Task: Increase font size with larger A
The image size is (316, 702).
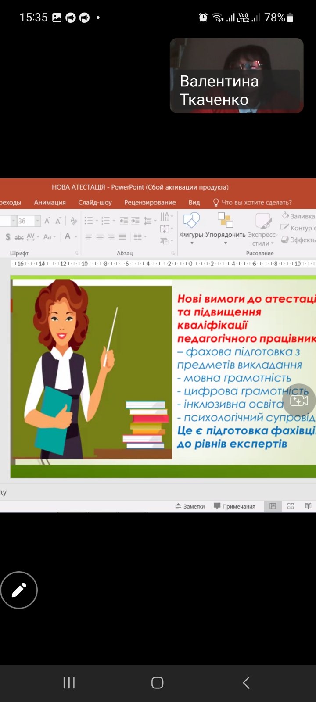Action: [x=47, y=221]
